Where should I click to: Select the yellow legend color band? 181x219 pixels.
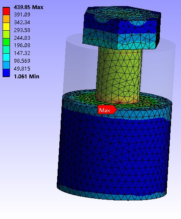pyautogui.click(x=6, y=26)
